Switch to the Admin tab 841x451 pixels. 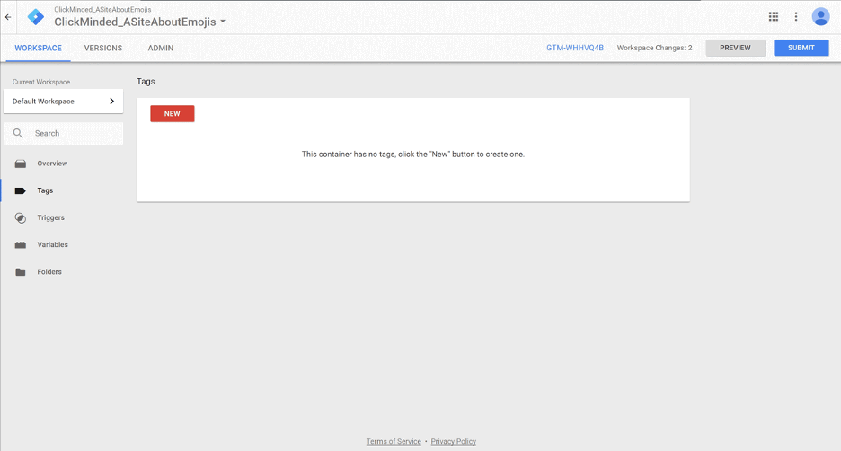(160, 48)
